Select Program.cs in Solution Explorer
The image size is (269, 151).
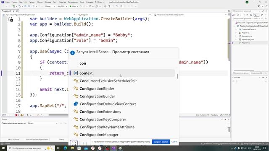click(245, 43)
